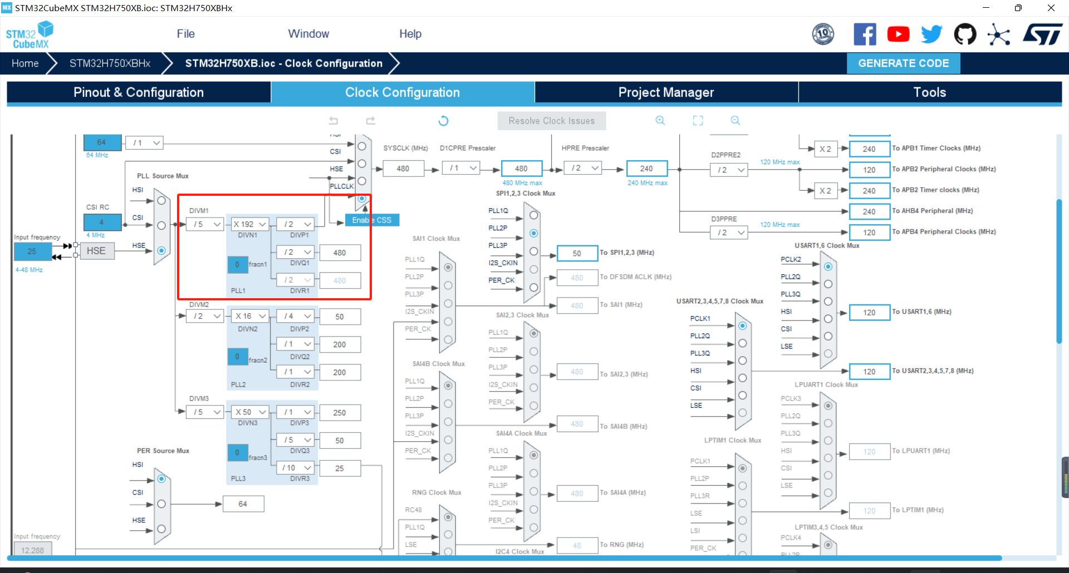This screenshot has width=1069, height=573.
Task: Open the DIVP2 divider dropdown
Action: pyautogui.click(x=296, y=316)
